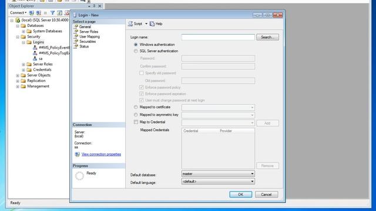Toggle Enforce password policy checkbox
Viewport: 376px width, 211px height.
(x=142, y=87)
